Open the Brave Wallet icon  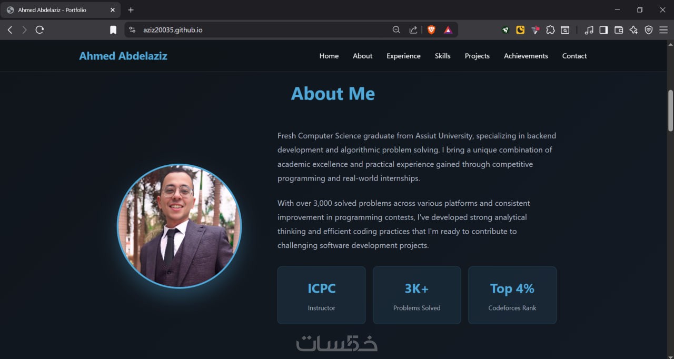(619, 30)
